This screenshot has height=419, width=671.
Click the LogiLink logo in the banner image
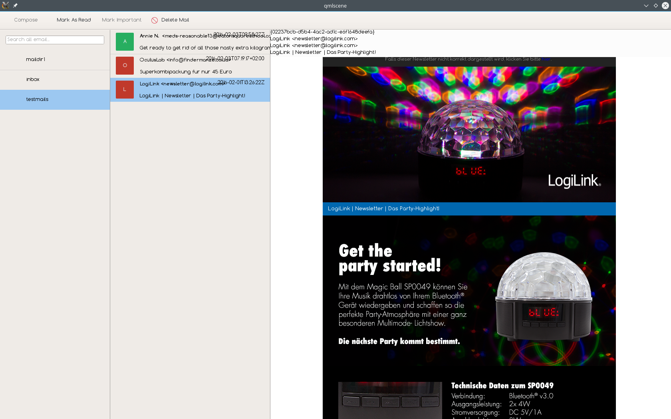(574, 181)
